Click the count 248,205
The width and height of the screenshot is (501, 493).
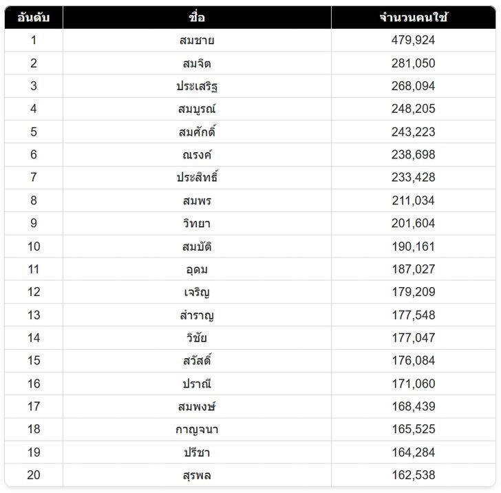tap(414, 109)
